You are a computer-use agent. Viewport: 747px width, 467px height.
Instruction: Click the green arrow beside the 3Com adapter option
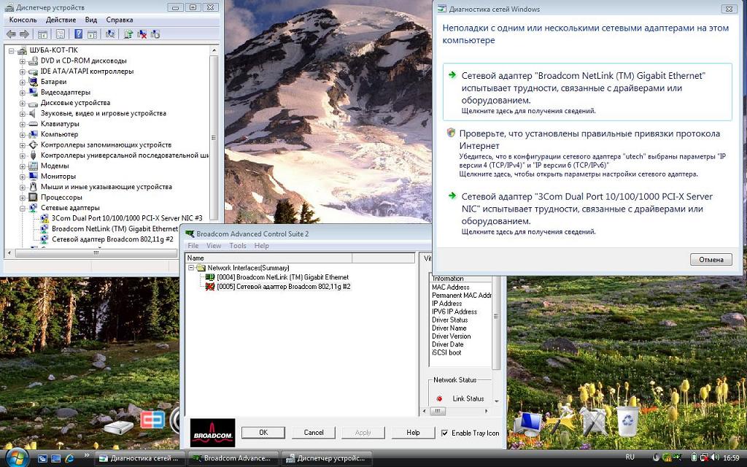coord(452,196)
